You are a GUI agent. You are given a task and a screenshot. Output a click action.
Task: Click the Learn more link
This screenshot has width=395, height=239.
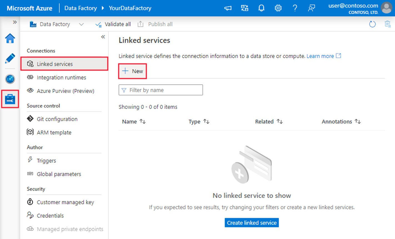tap(321, 56)
